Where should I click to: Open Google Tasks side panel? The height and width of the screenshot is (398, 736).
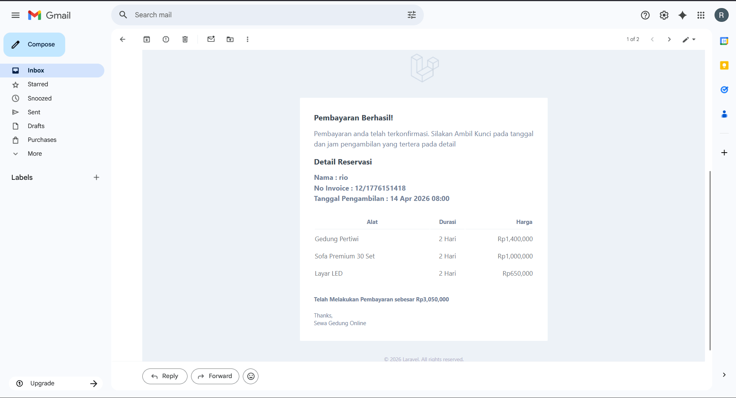pos(724,90)
